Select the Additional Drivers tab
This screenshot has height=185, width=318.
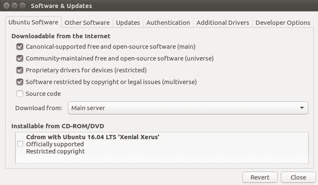[223, 23]
